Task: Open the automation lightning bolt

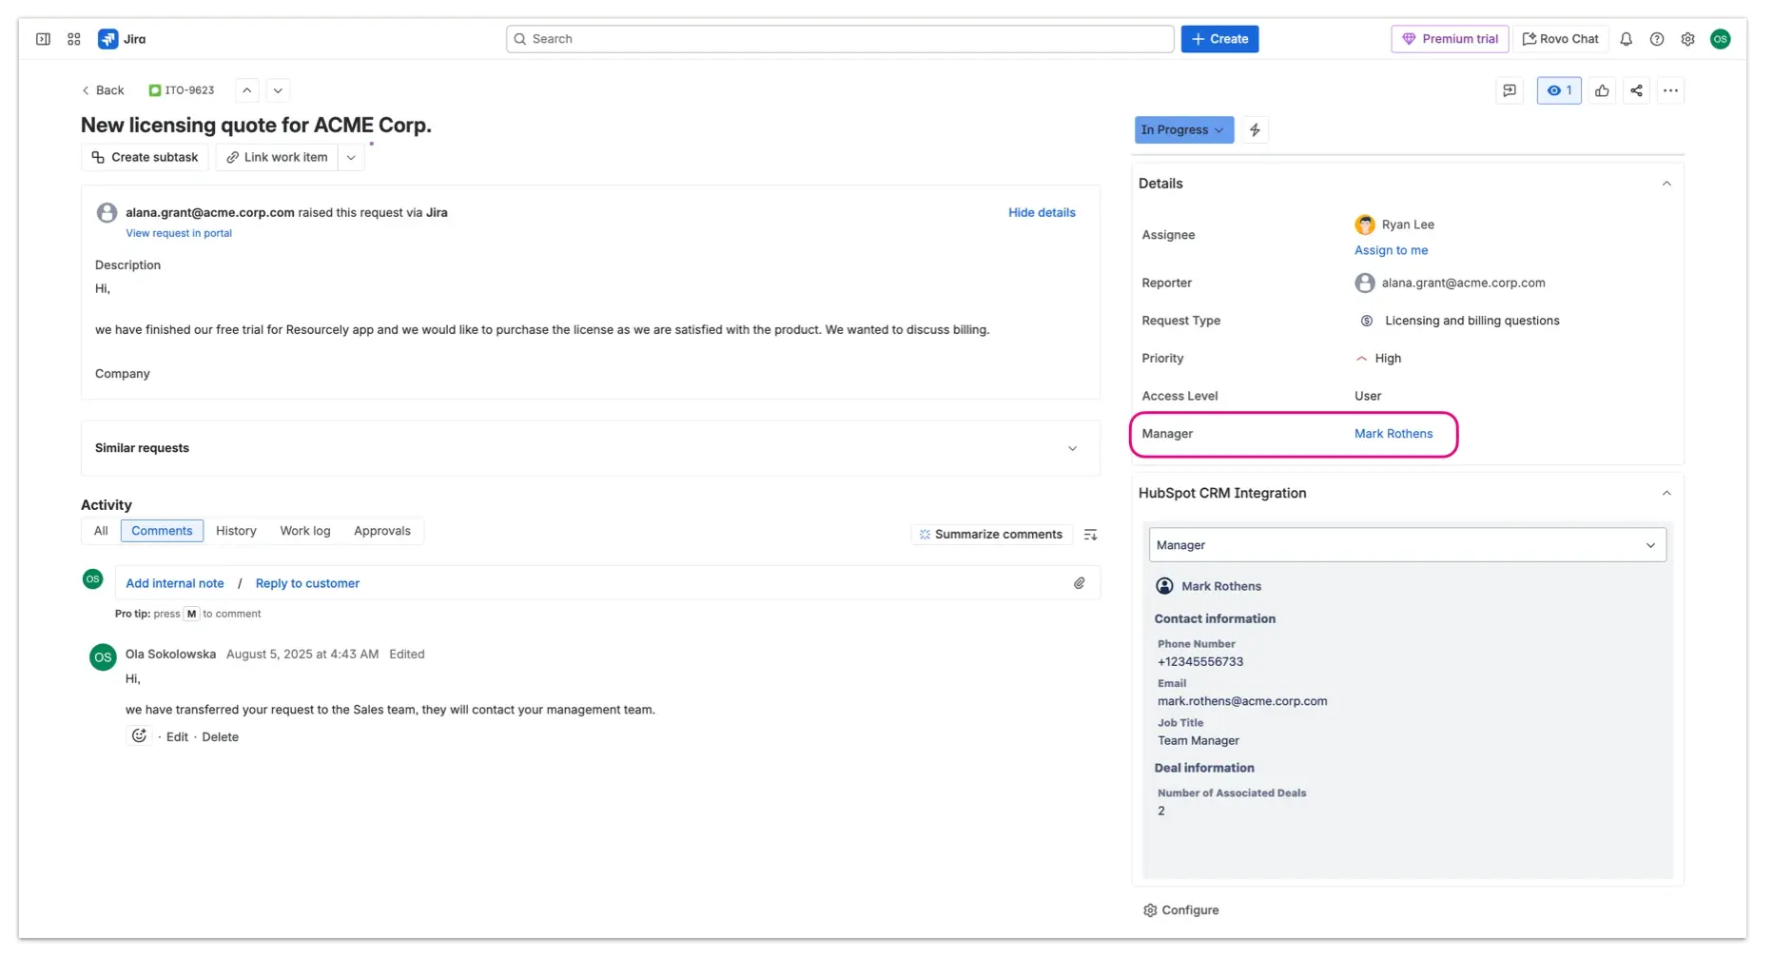Action: [x=1255, y=129]
